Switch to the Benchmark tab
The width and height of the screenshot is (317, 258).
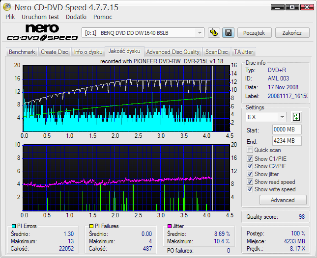[22, 52]
